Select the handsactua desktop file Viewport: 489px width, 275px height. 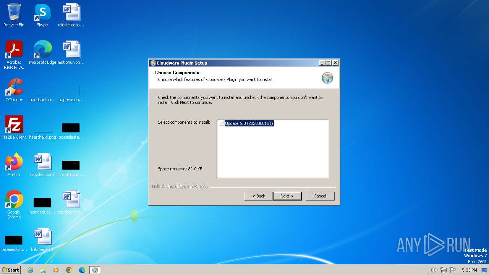tap(42, 93)
